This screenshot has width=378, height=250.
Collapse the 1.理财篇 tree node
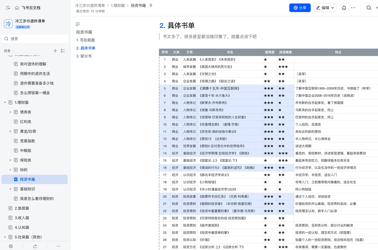[5, 103]
